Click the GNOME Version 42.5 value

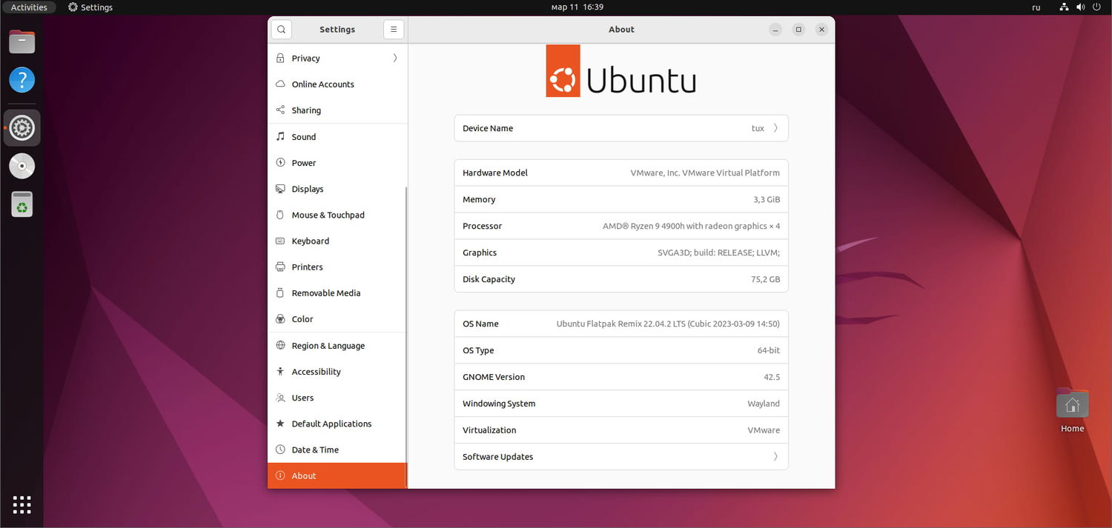[x=772, y=377]
